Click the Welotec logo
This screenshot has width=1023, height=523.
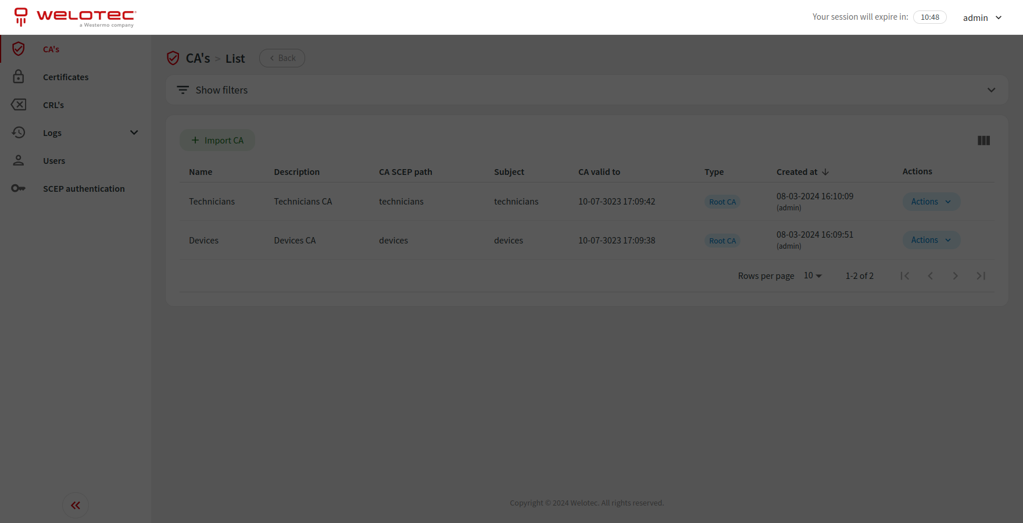point(75,17)
